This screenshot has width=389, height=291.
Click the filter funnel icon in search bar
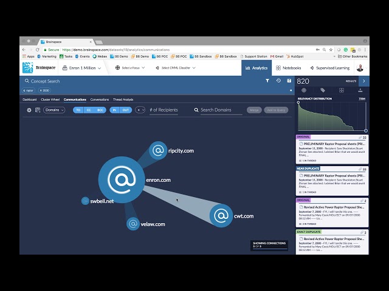pos(267,81)
